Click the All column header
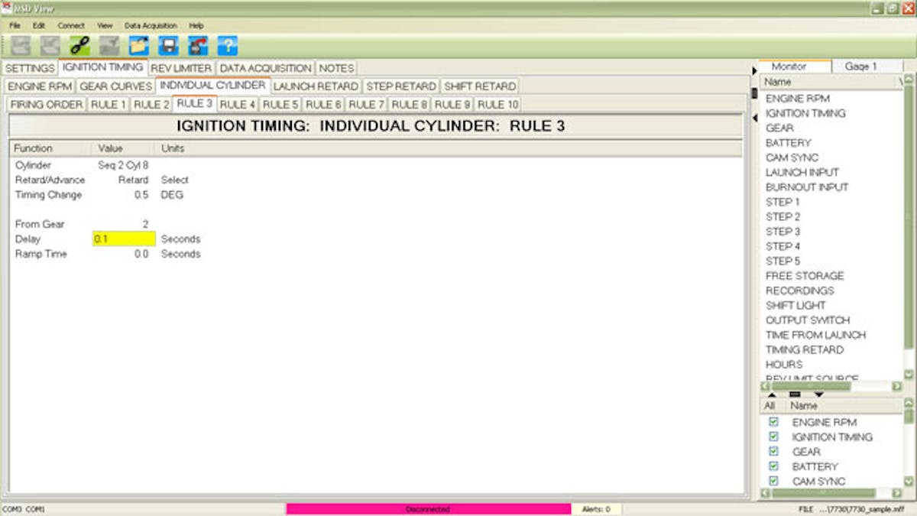 [x=770, y=406]
